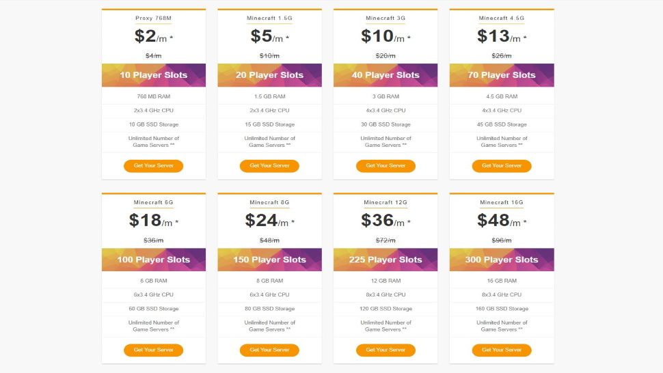Click the 150 Player Slots banner

pyautogui.click(x=269, y=260)
